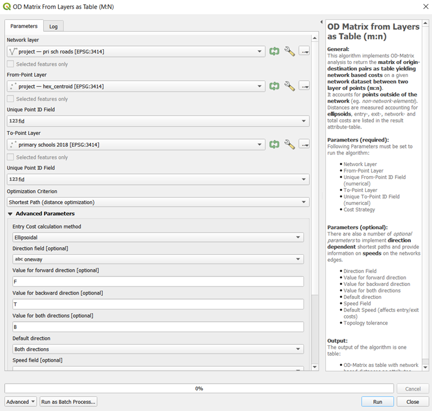Click iterate-over-layer icon for Network layer
Image resolution: width=432 pixels, height=411 pixels.
pos(274,52)
